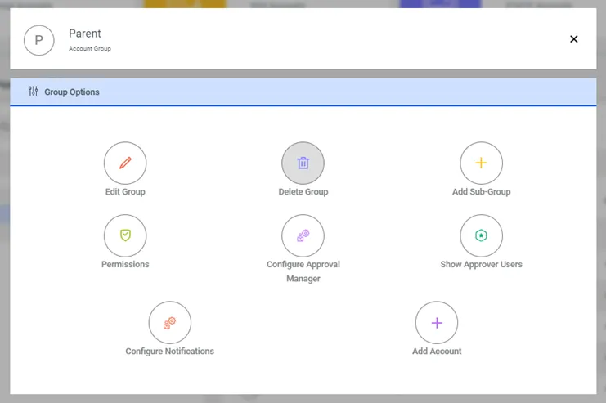This screenshot has width=606, height=403.
Task: Click the P avatar circle
Action: [x=39, y=40]
